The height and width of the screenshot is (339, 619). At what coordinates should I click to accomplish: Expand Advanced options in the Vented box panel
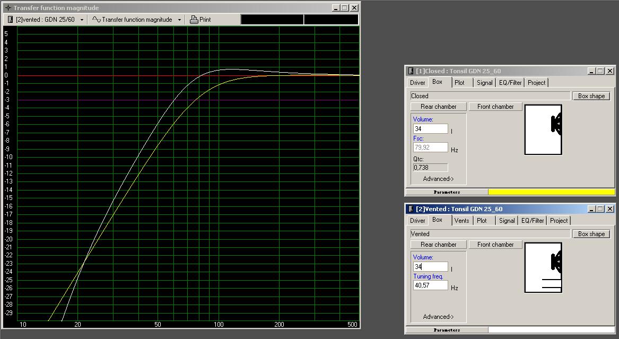coord(438,317)
